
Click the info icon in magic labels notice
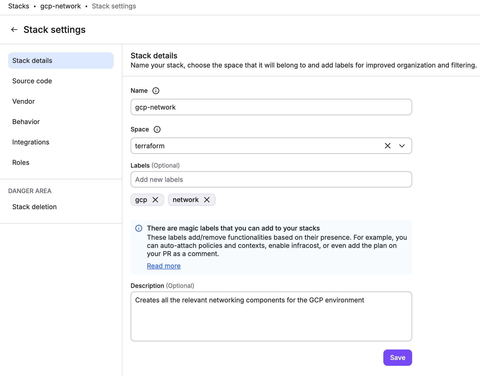pyautogui.click(x=139, y=228)
